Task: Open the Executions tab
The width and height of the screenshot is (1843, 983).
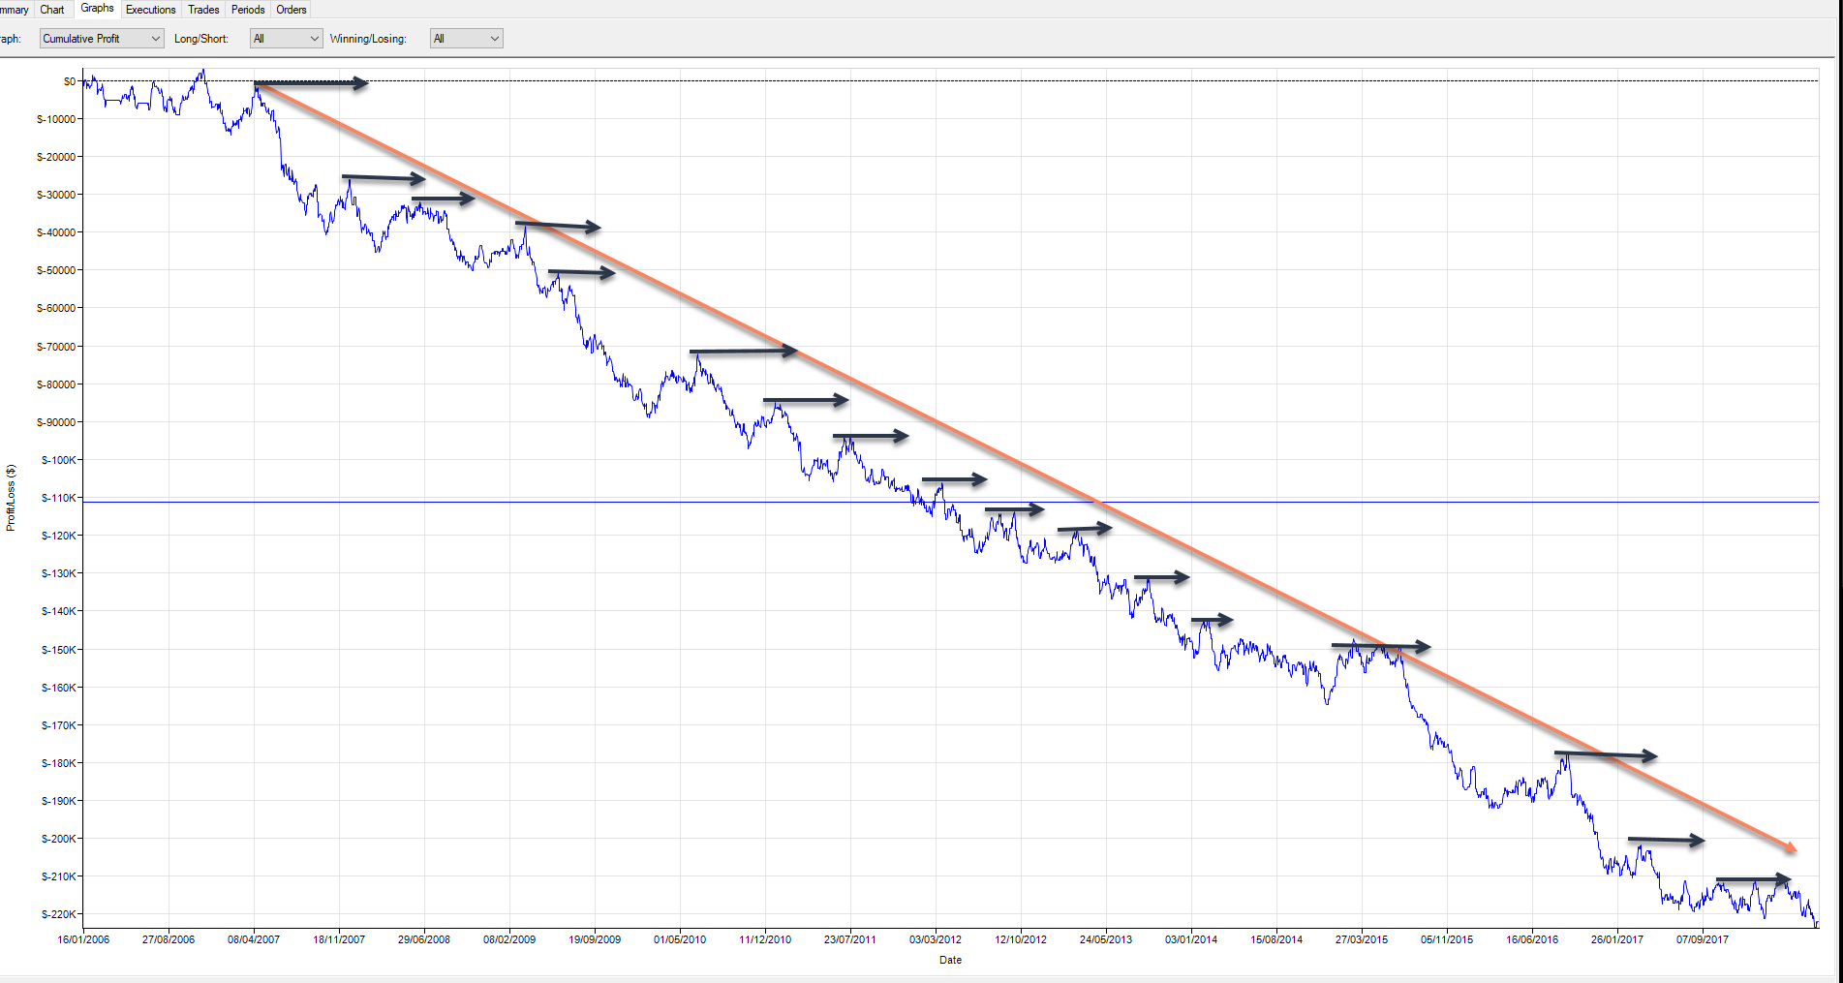Action: (x=151, y=10)
